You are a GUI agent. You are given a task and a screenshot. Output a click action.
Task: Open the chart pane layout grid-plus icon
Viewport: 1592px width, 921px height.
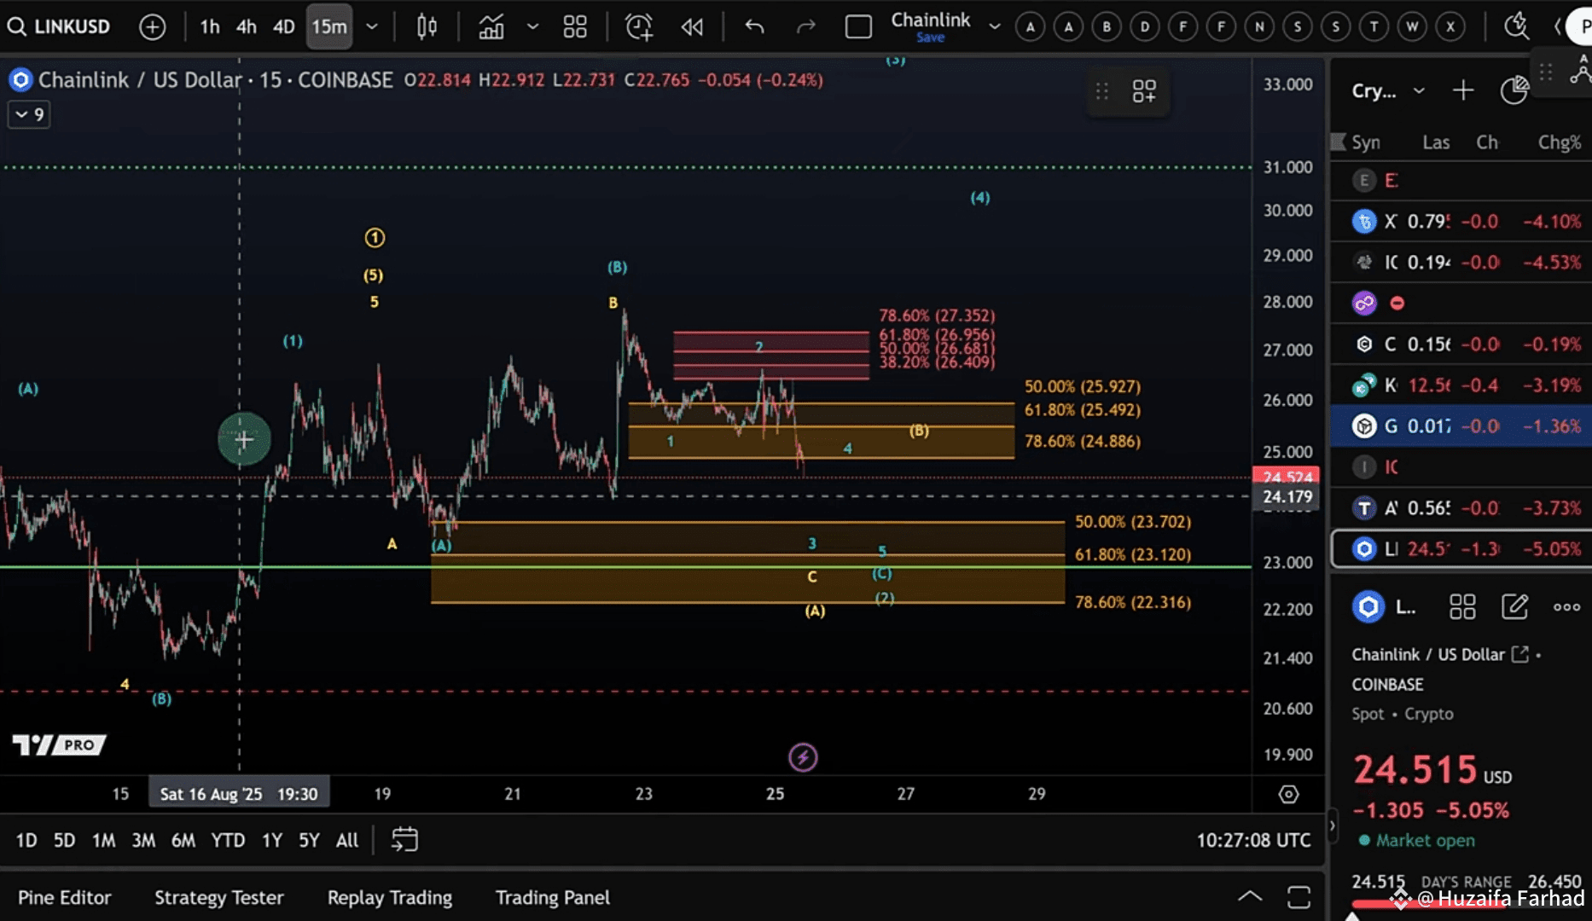[1144, 91]
